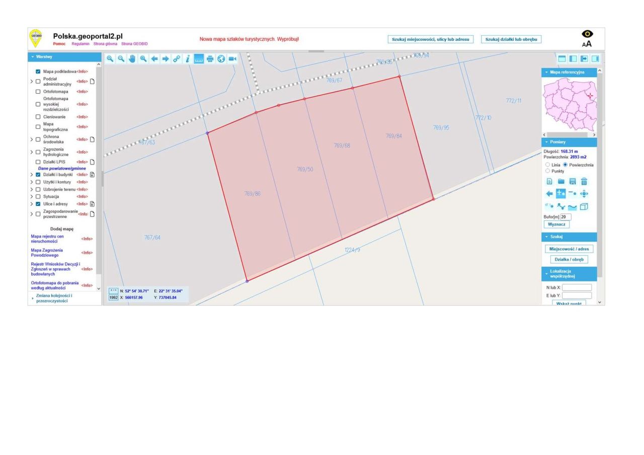The image size is (644, 455).
Task: Open Strona GEOBID link
Action: [134, 44]
